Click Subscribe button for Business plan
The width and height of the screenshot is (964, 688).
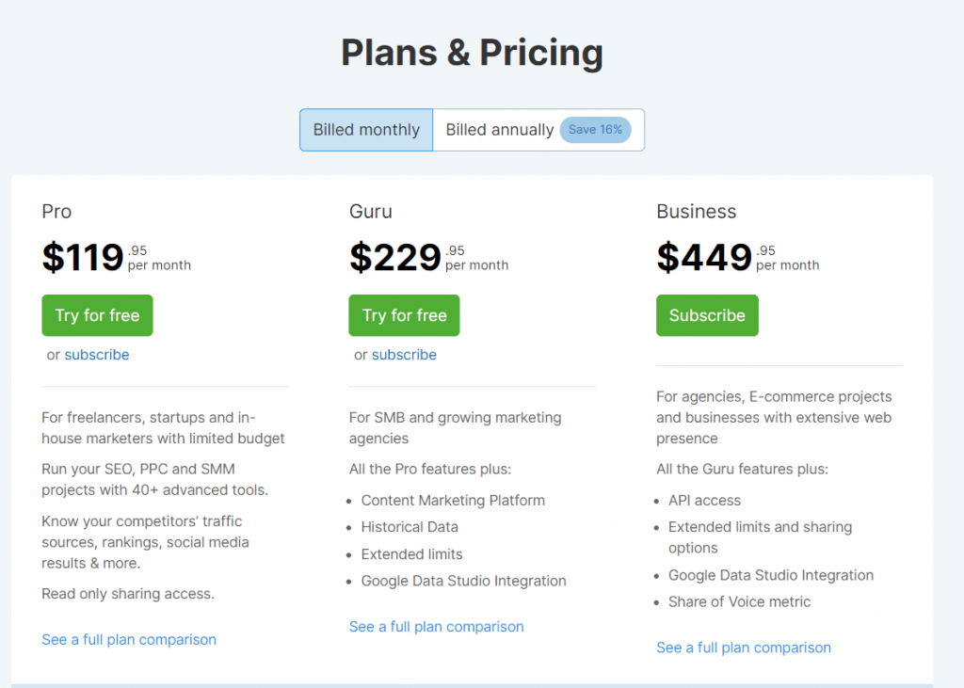coord(707,315)
